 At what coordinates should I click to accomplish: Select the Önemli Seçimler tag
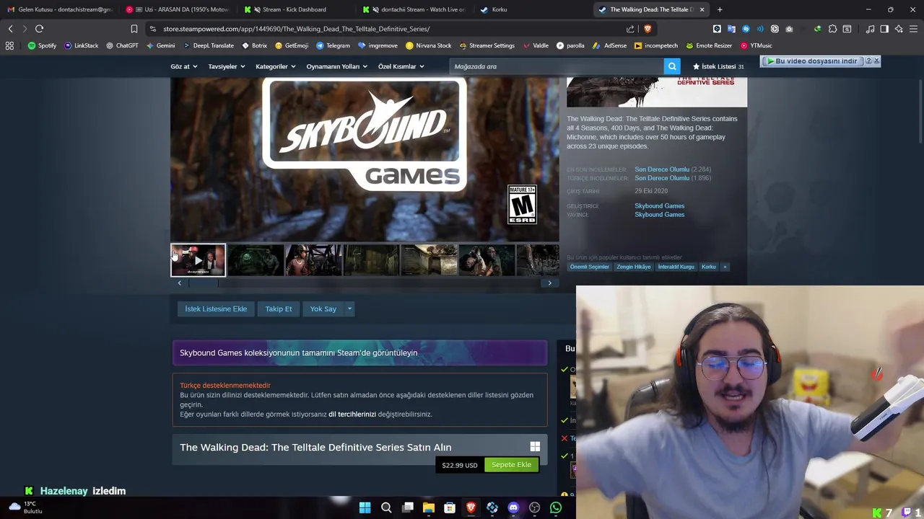(x=590, y=267)
